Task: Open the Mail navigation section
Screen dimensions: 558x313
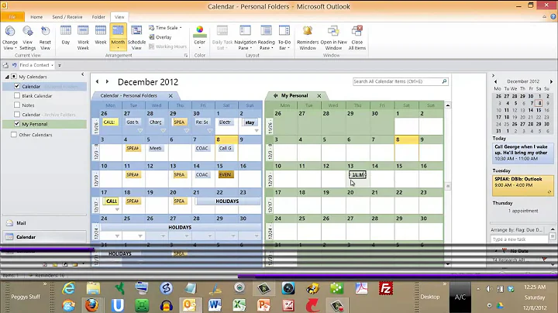Action: (x=44, y=223)
